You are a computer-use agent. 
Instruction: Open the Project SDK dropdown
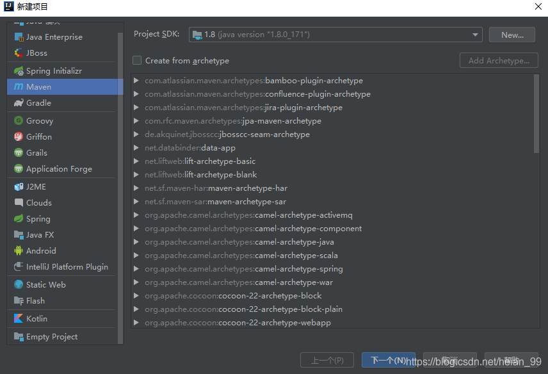click(475, 35)
